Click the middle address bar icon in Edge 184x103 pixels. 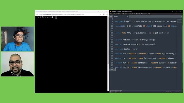point(104,14)
